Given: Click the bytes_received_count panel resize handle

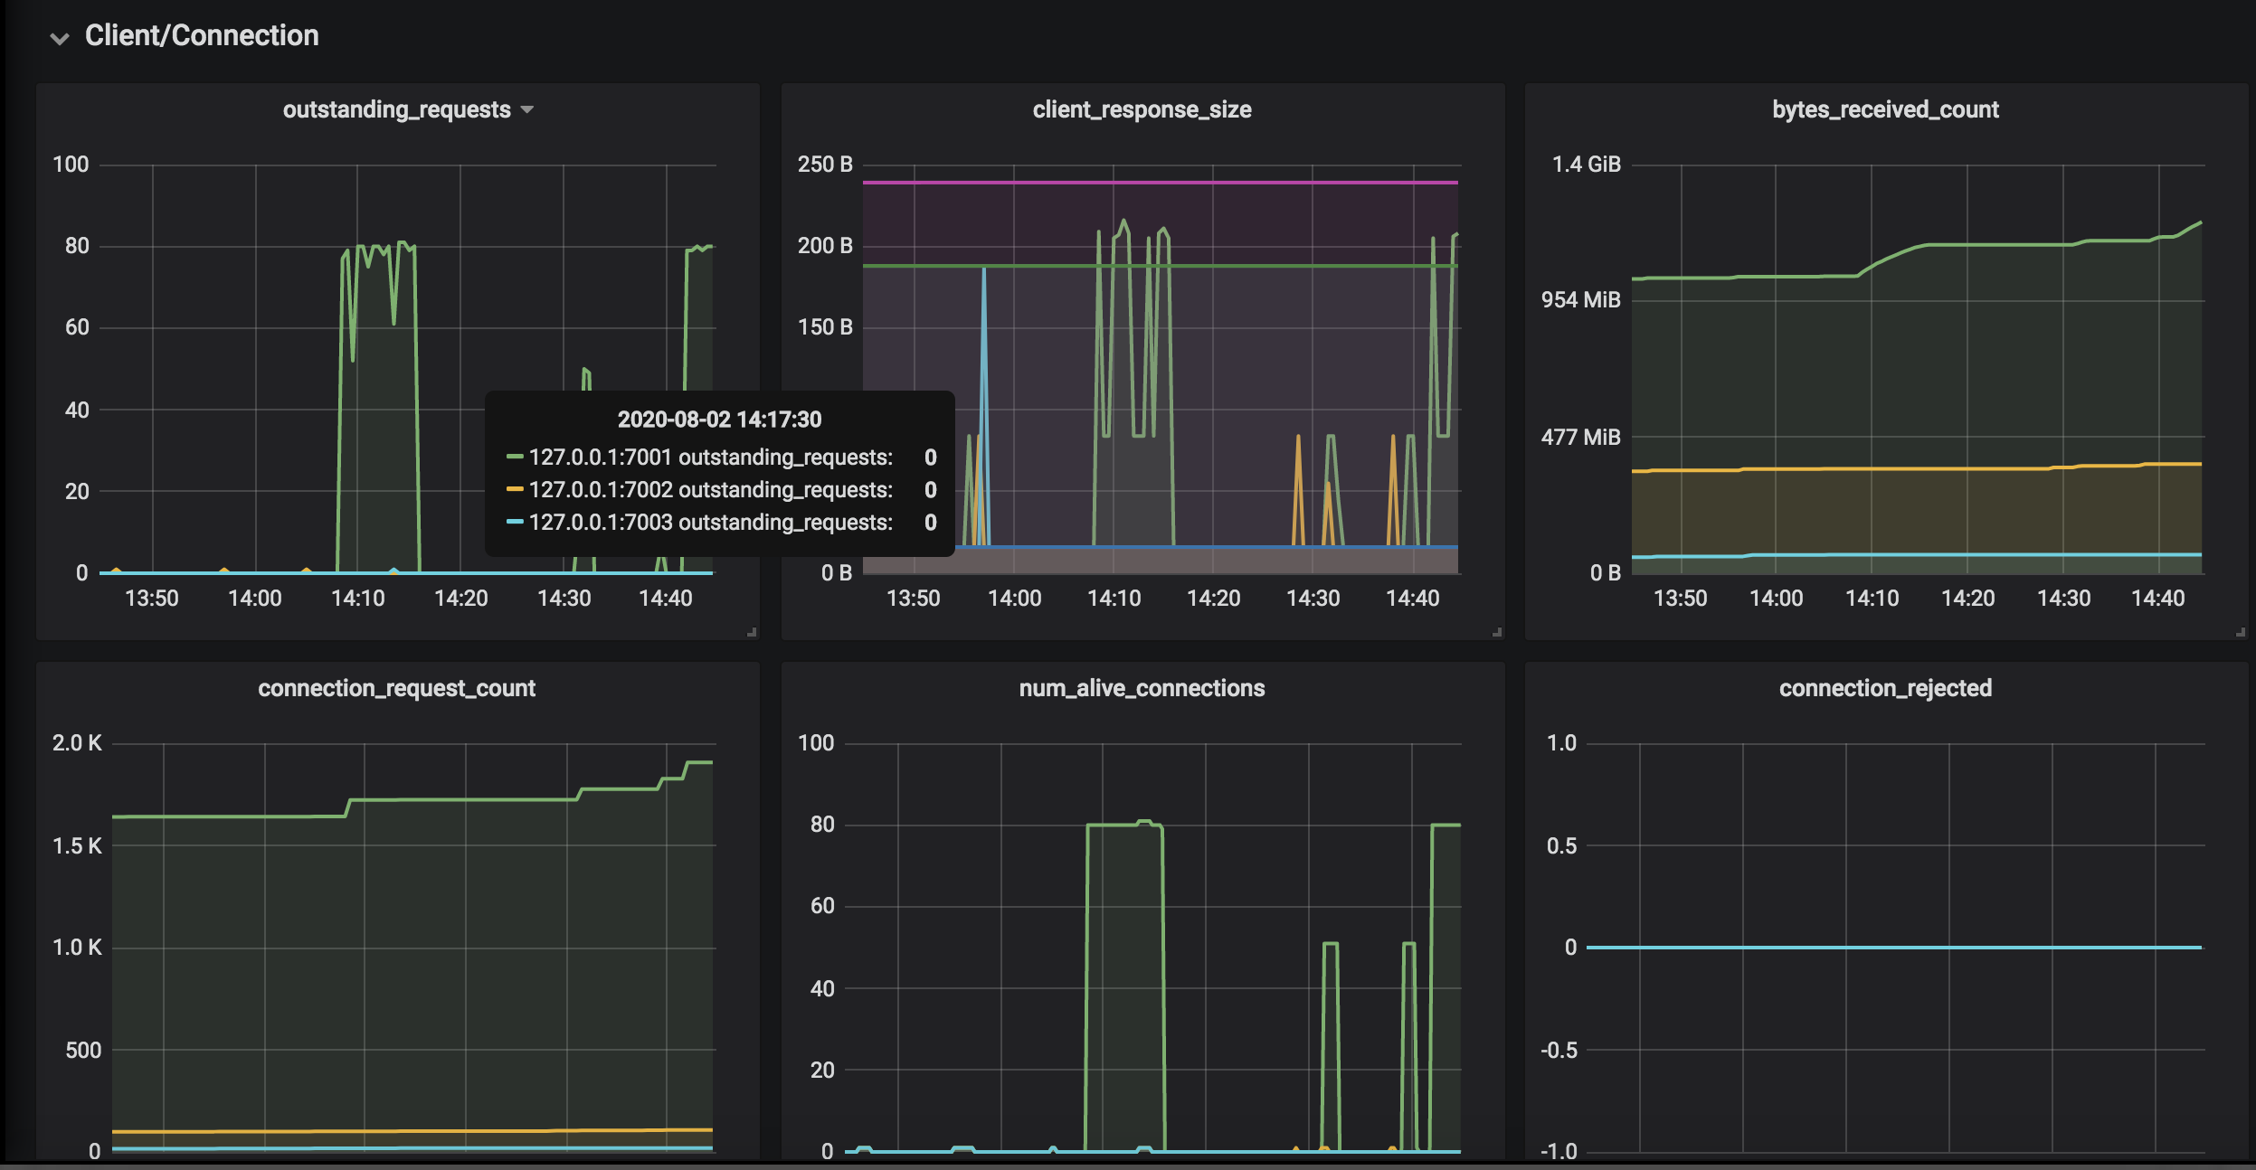Looking at the screenshot, I should click(x=2241, y=632).
